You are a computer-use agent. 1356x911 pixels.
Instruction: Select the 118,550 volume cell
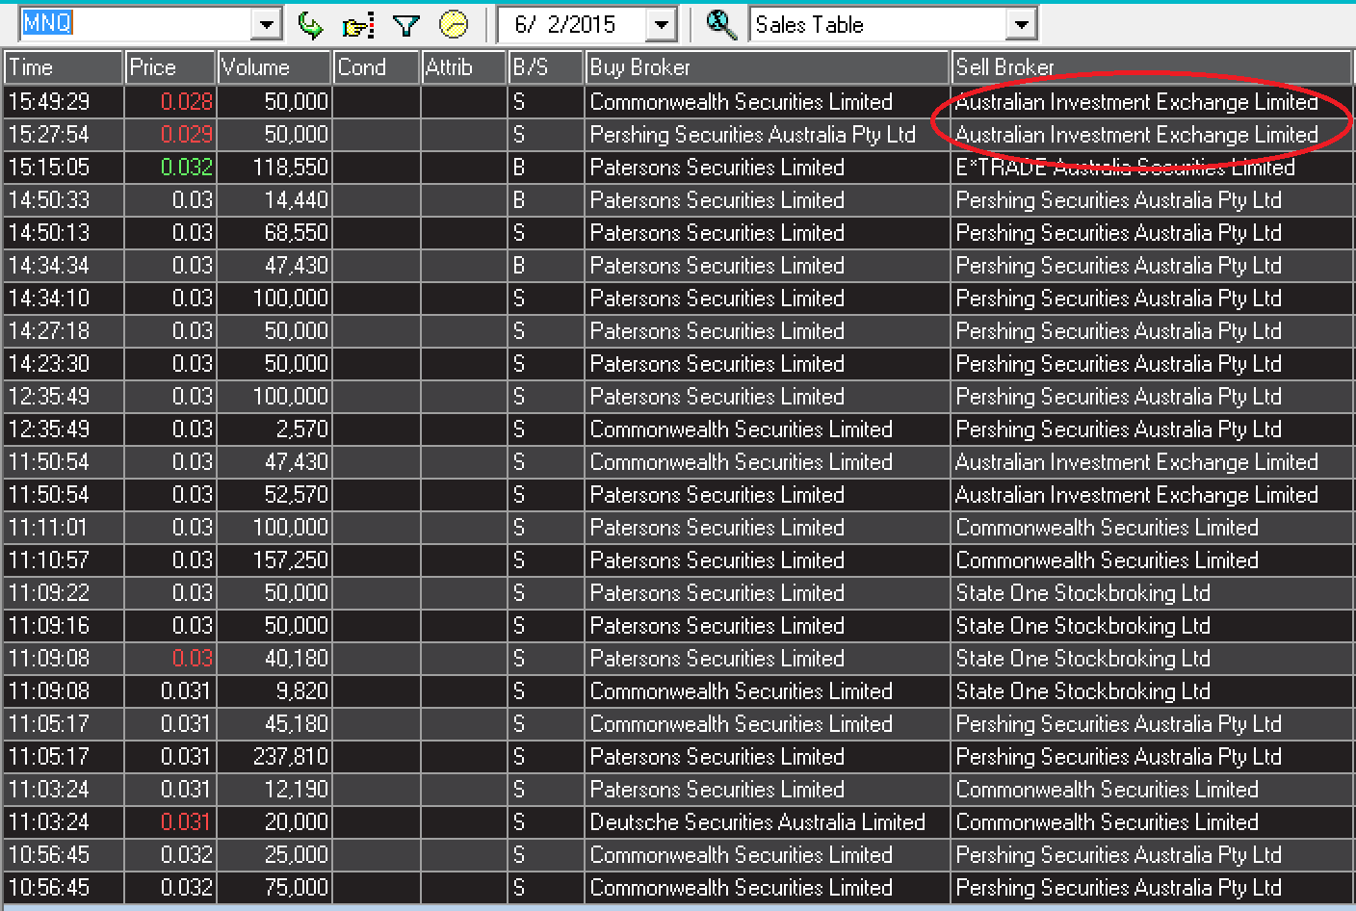(274, 168)
